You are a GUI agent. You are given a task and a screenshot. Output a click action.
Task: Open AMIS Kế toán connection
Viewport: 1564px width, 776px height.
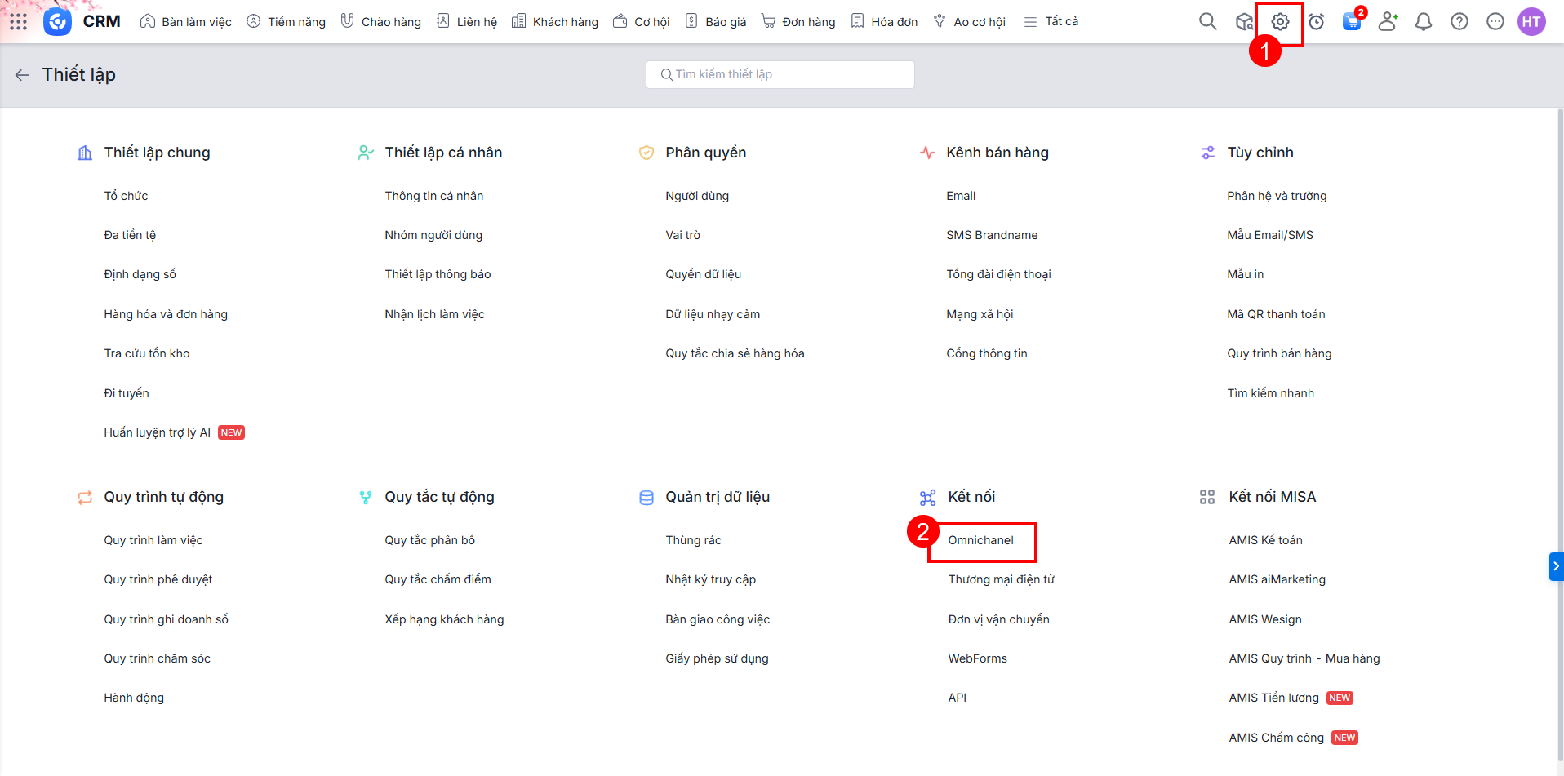1265,540
